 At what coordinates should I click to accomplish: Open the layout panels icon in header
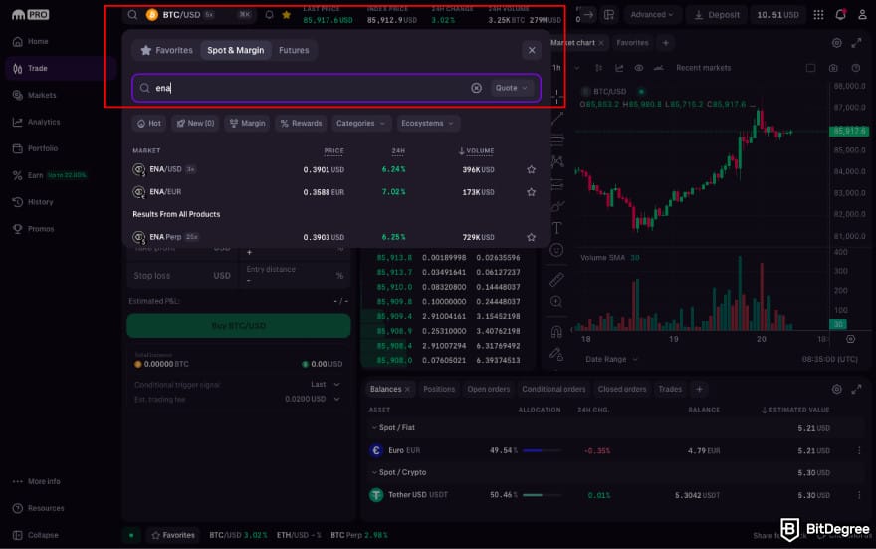click(x=609, y=15)
